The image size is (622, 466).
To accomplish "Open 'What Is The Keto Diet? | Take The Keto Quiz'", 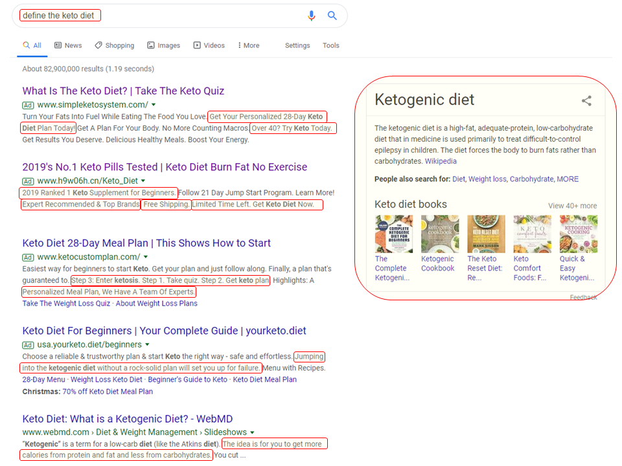I will (123, 91).
